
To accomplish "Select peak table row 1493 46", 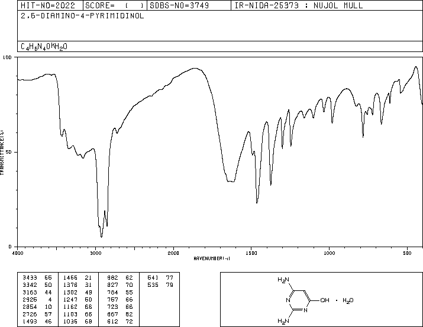I will [x=37, y=321].
